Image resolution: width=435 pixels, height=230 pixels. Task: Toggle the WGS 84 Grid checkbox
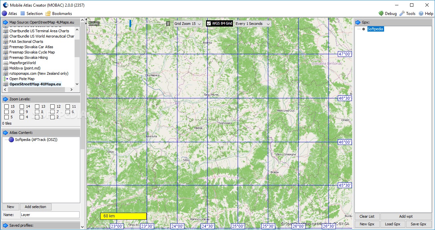point(209,24)
